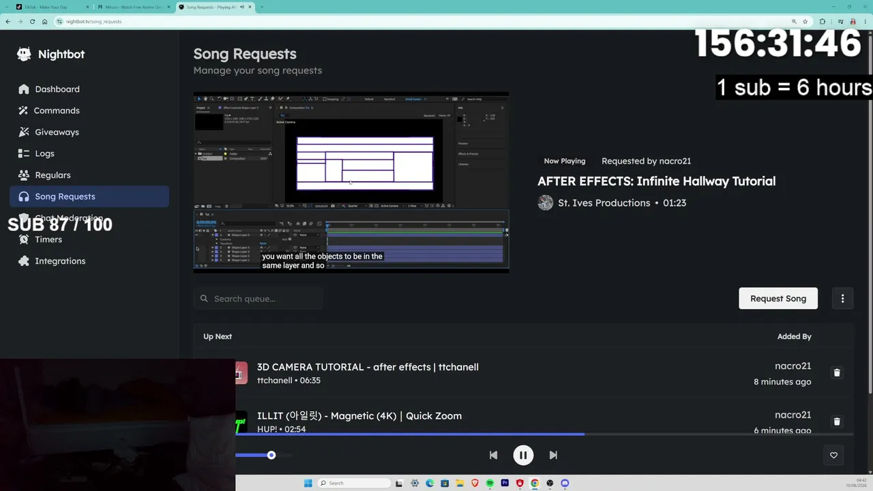This screenshot has width=873, height=491.
Task: Open the Windows Start menu
Action: tap(308, 483)
